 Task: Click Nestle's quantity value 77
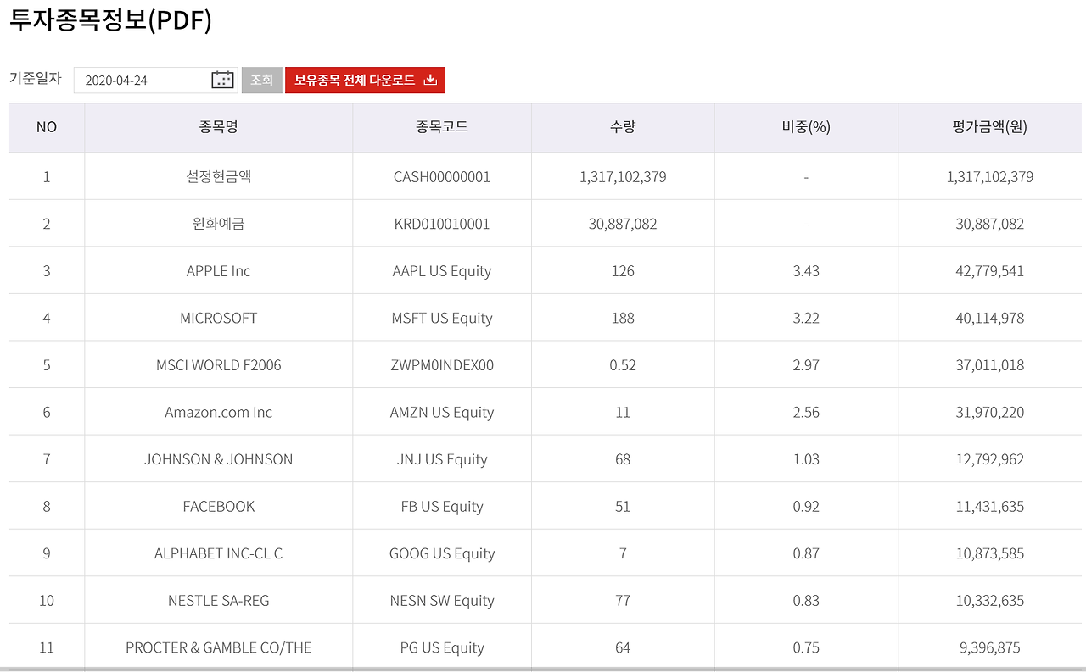point(623,601)
